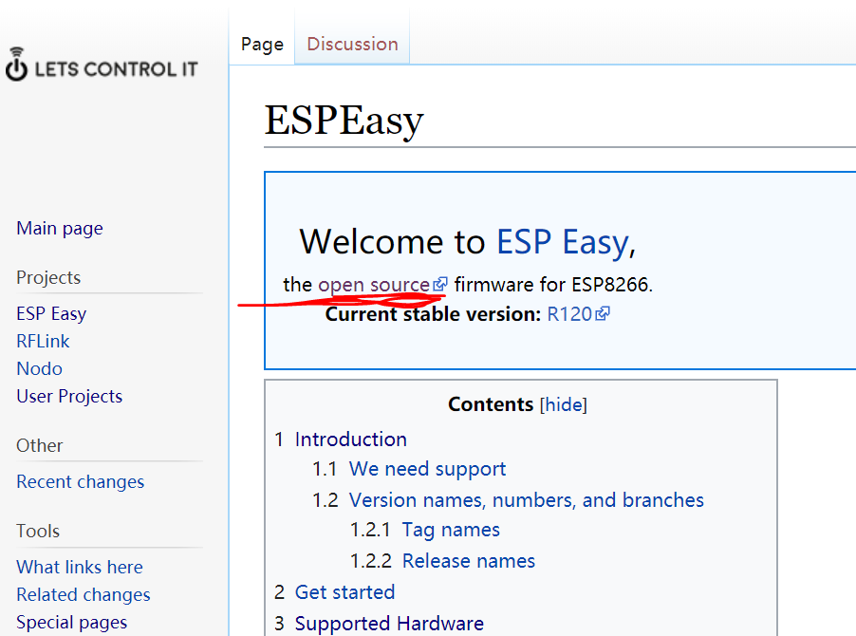Open the ESP Easy project in sidebar
856x636 pixels.
tap(51, 313)
